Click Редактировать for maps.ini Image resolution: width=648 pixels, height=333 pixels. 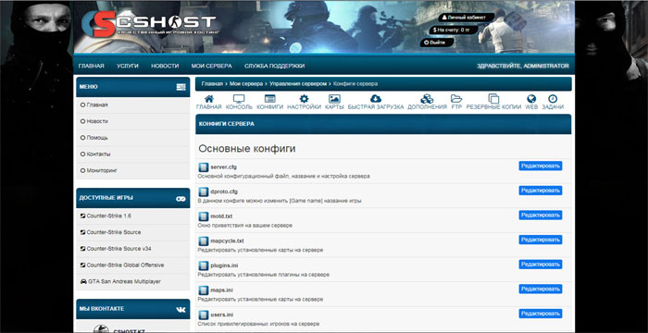(x=540, y=289)
